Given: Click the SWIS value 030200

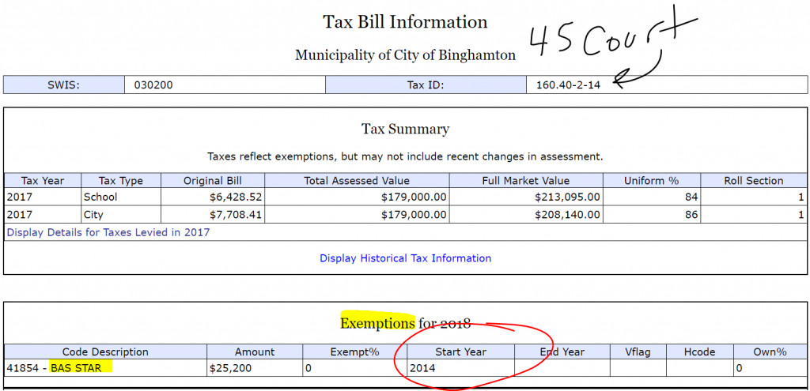Looking at the screenshot, I should 149,85.
